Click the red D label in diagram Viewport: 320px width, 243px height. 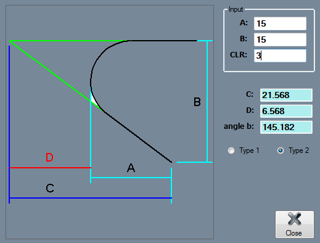click(x=49, y=157)
